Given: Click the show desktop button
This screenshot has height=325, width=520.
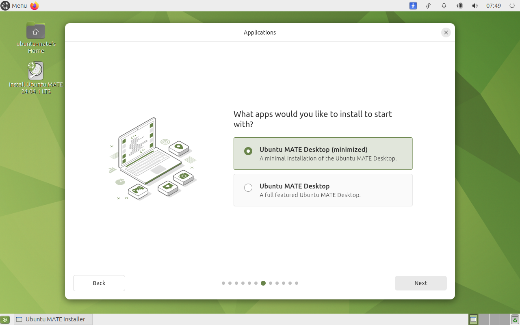Looking at the screenshot, I should point(5,319).
